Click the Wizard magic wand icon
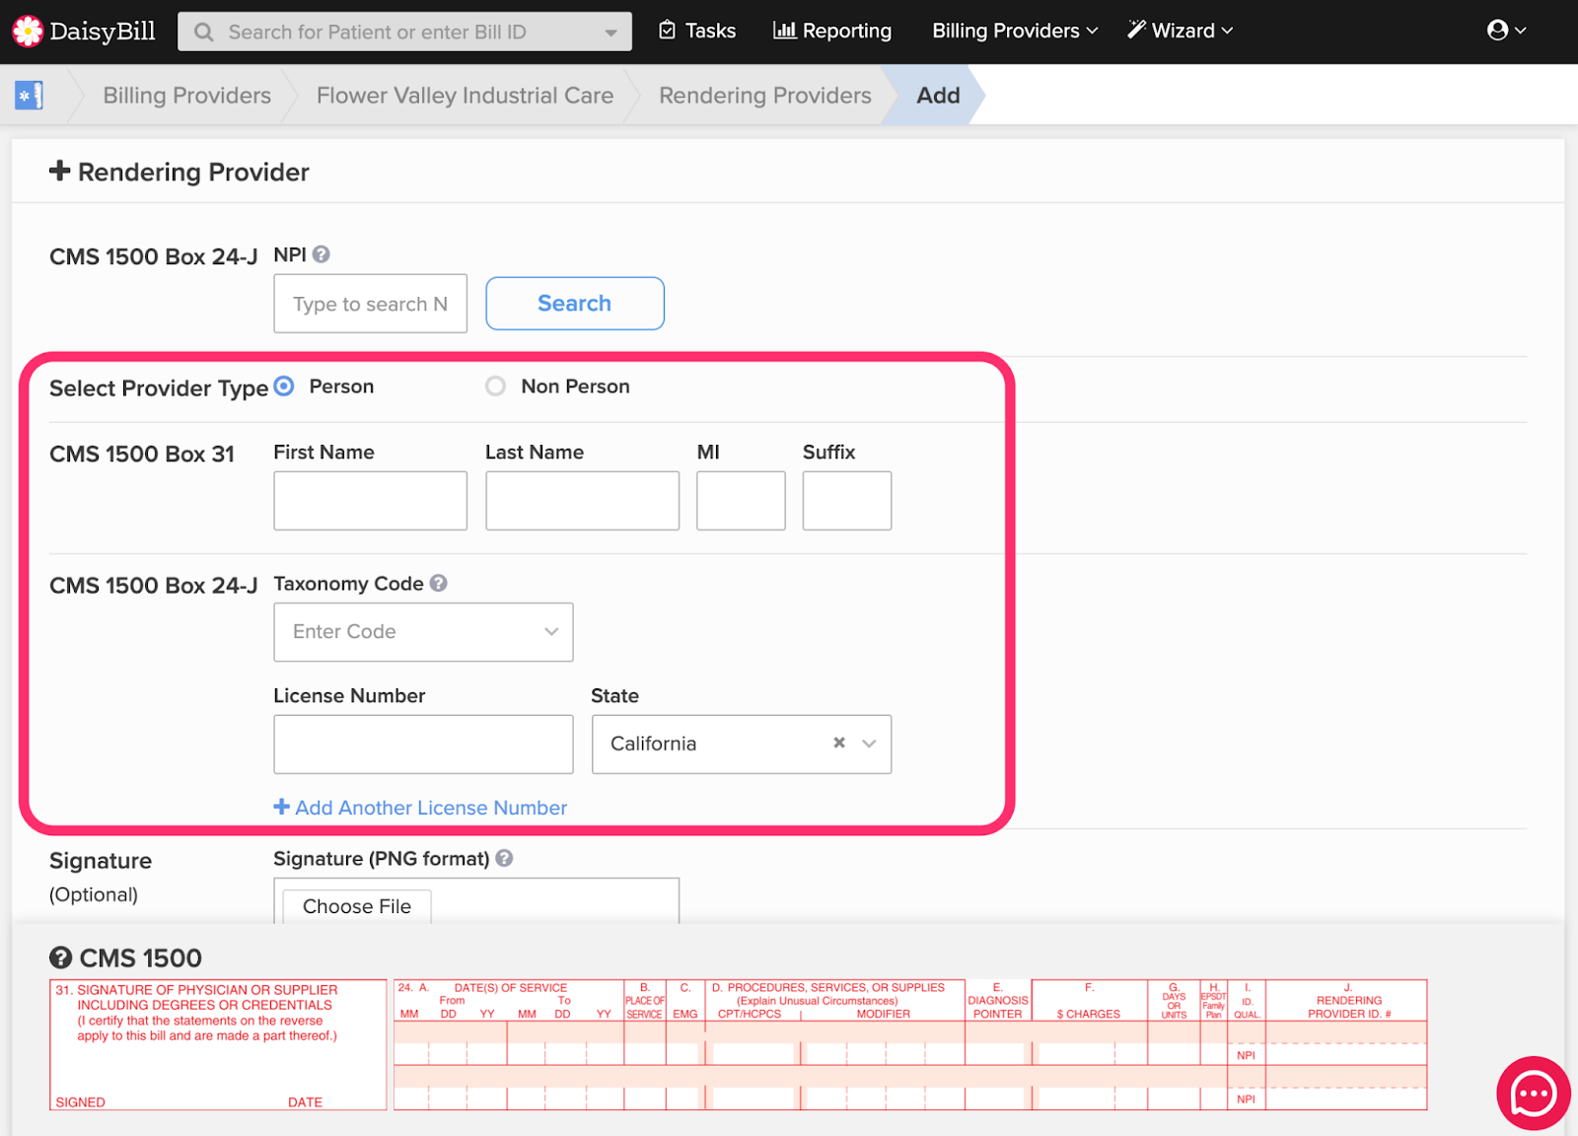This screenshot has width=1578, height=1136. pyautogui.click(x=1135, y=30)
